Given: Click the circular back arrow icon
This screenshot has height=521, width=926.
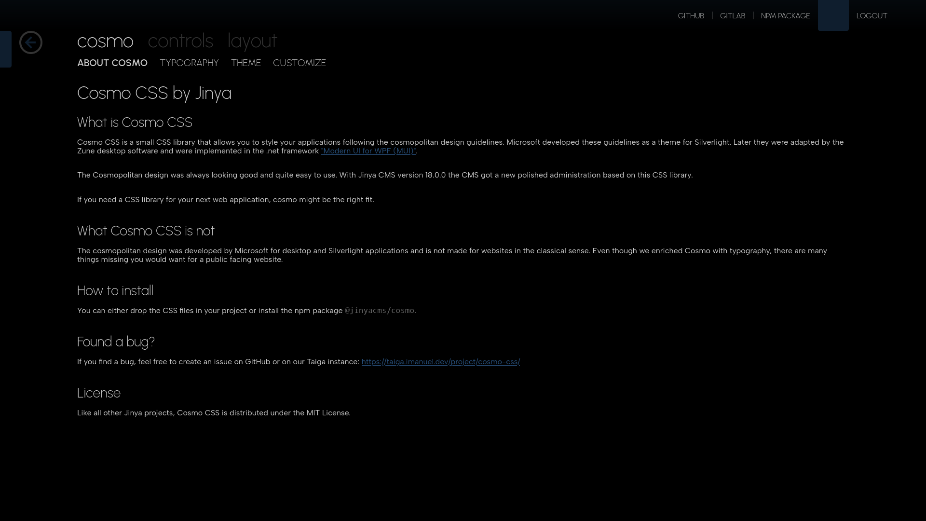Looking at the screenshot, I should point(31,42).
